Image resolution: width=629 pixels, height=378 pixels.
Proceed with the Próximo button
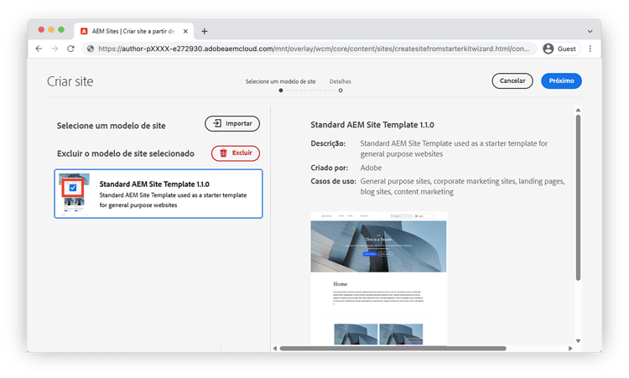(x=561, y=81)
